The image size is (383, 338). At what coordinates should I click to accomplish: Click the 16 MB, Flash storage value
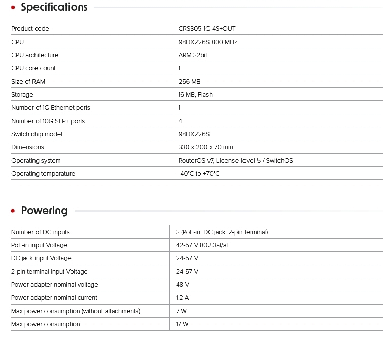pos(195,95)
